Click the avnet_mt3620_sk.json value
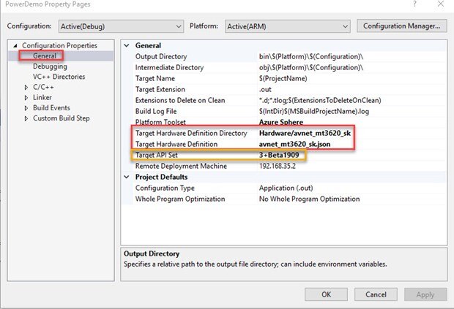This screenshot has width=454, height=309. (294, 144)
